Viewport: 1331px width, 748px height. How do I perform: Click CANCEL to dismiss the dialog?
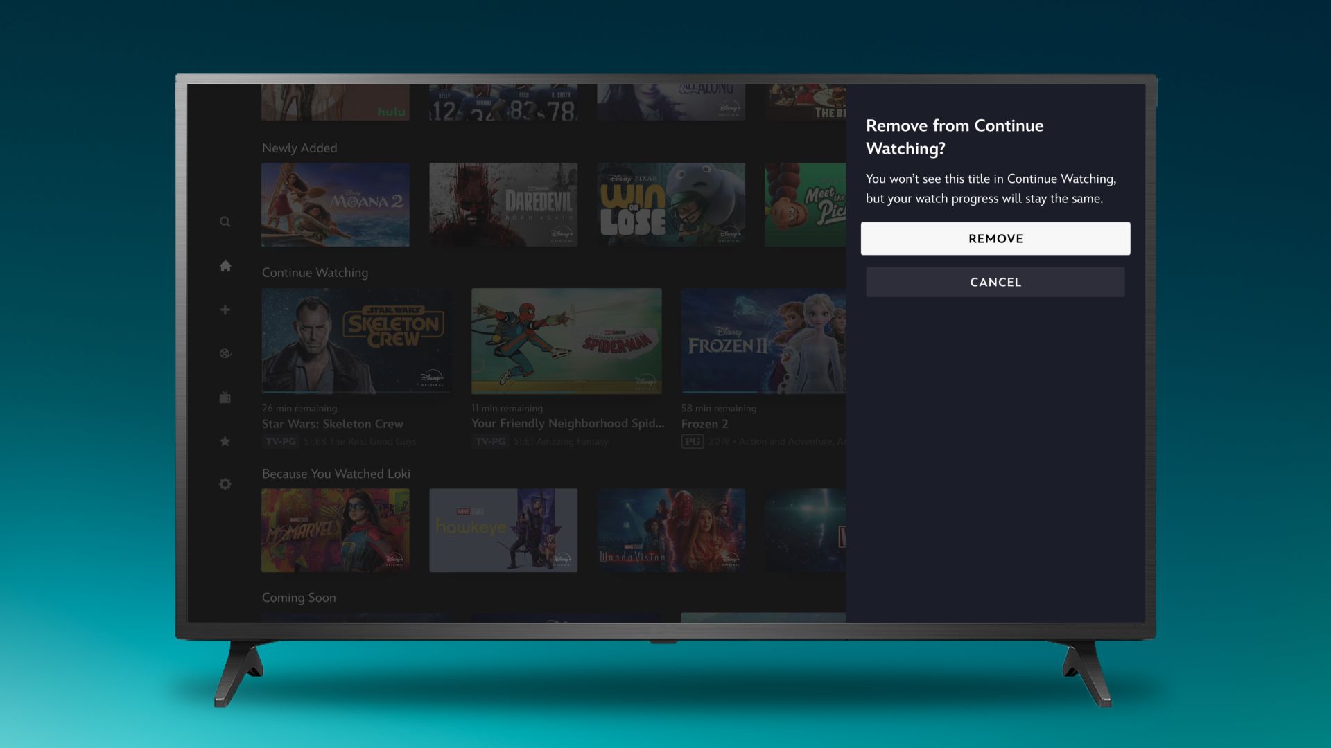(995, 281)
